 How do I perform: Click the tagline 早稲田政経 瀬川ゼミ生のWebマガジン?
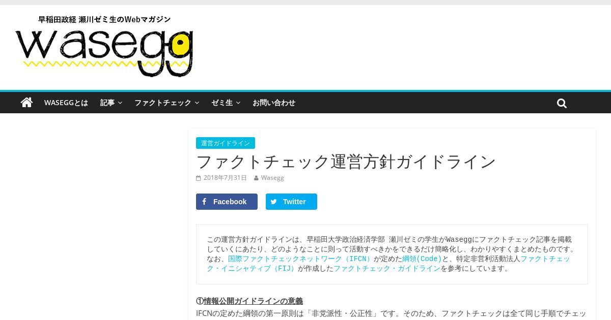coord(104,19)
